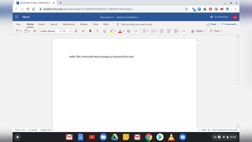Select the Format Painter brush
The width and height of the screenshot is (252, 142).
point(34,31)
